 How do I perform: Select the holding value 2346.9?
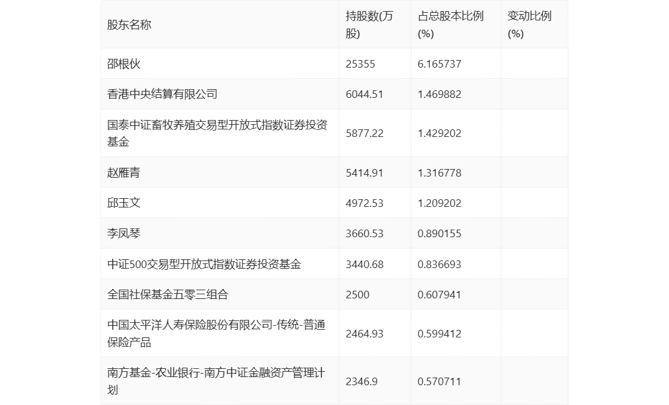tap(361, 382)
